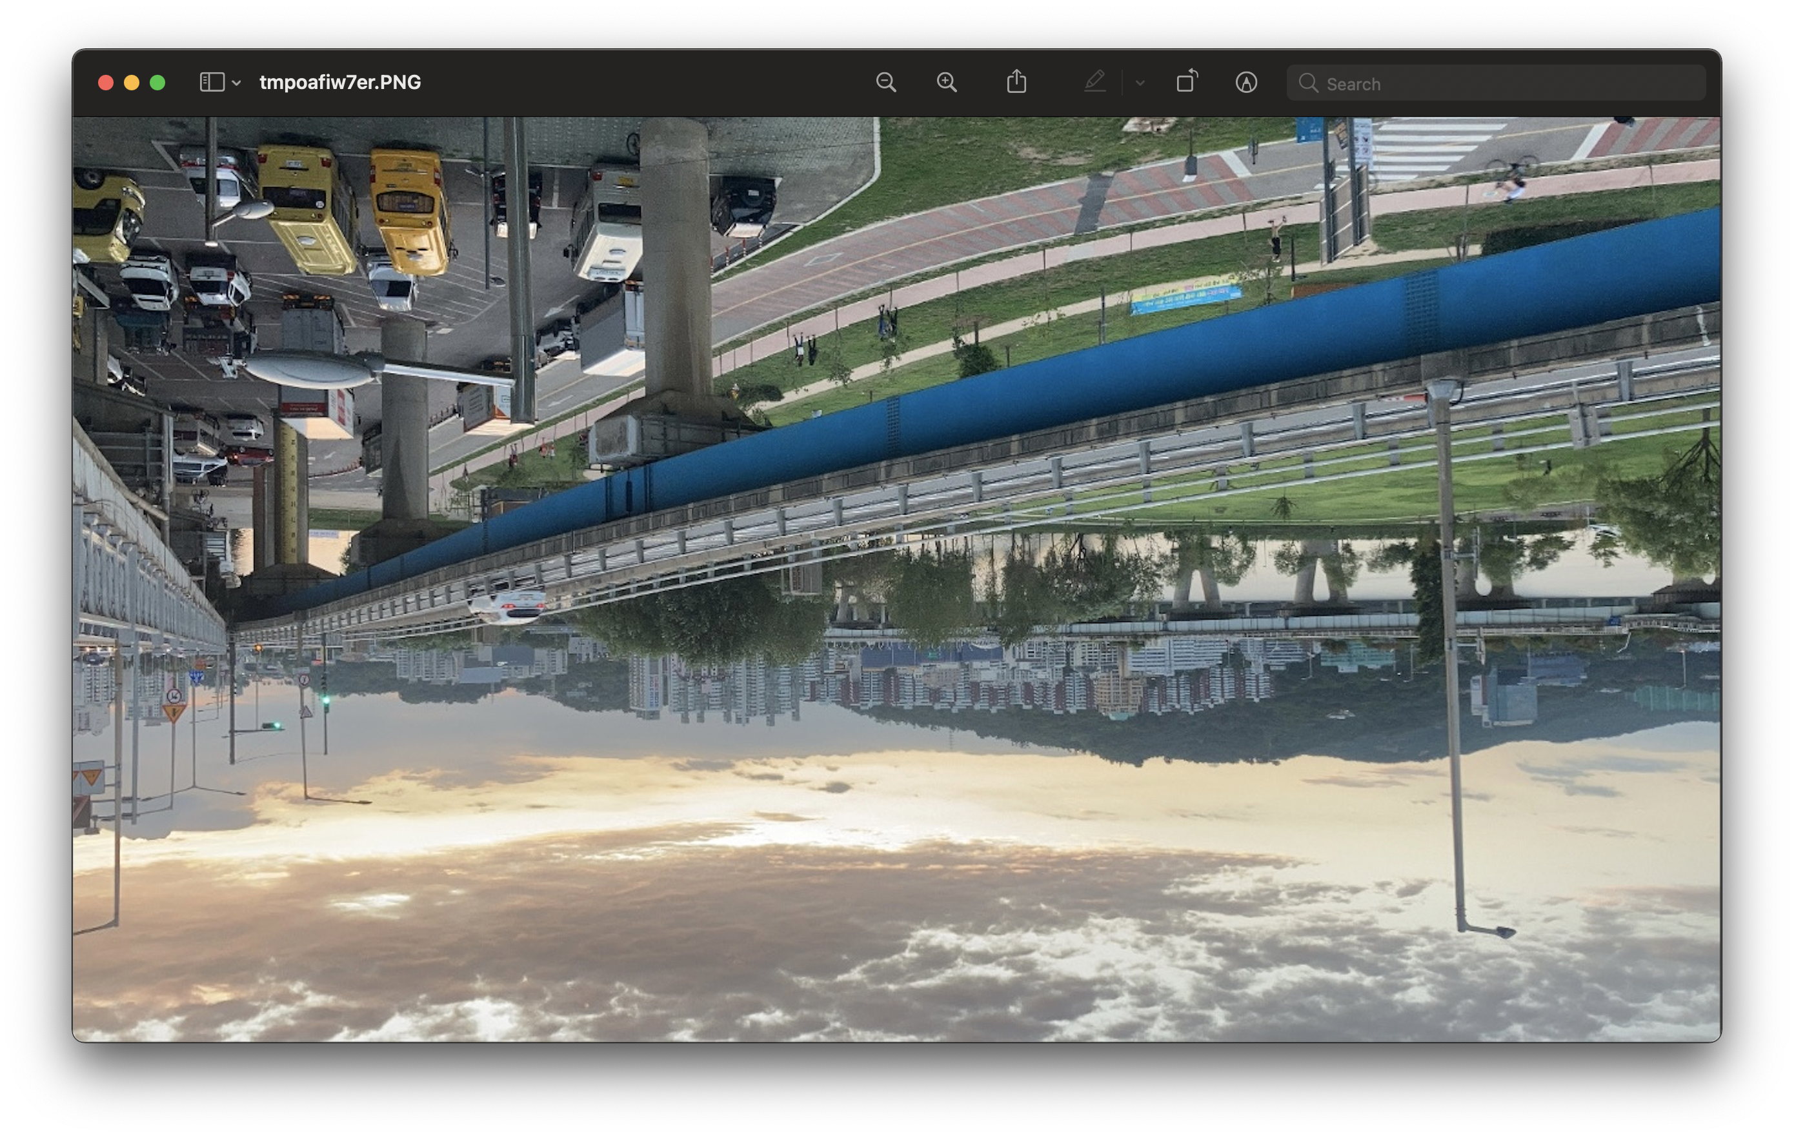Click into the Search field

pyautogui.click(x=1496, y=83)
